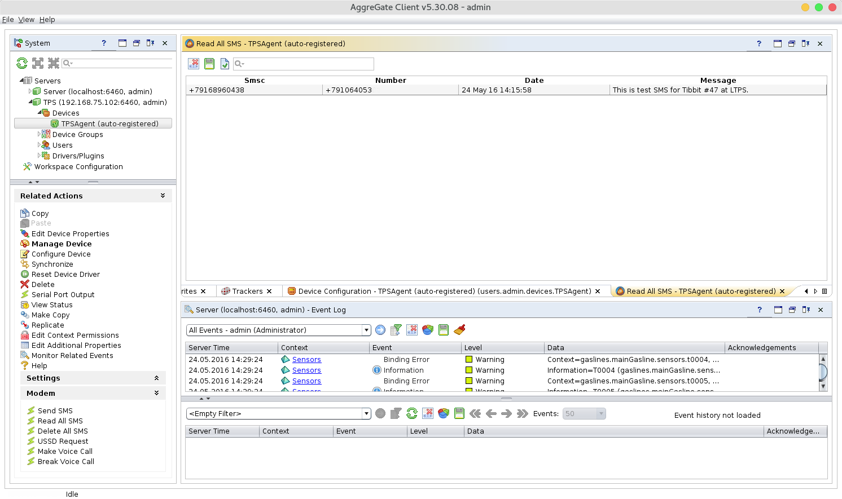The width and height of the screenshot is (842, 499).
Task: Close the Read All SMS tab
Action: coord(782,291)
